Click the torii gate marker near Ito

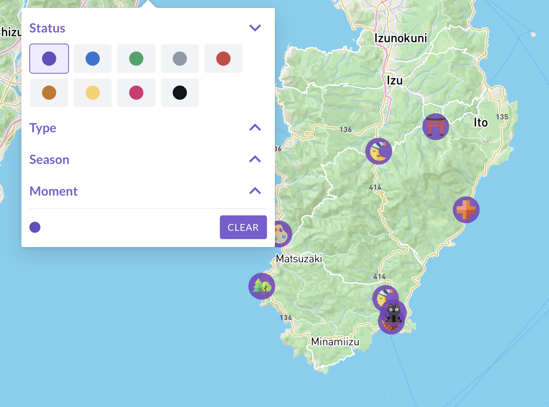[435, 127]
